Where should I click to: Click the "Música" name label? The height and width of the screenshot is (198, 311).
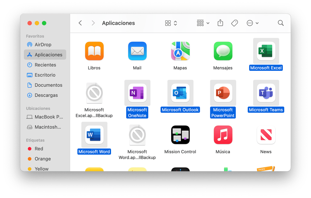[223, 152]
